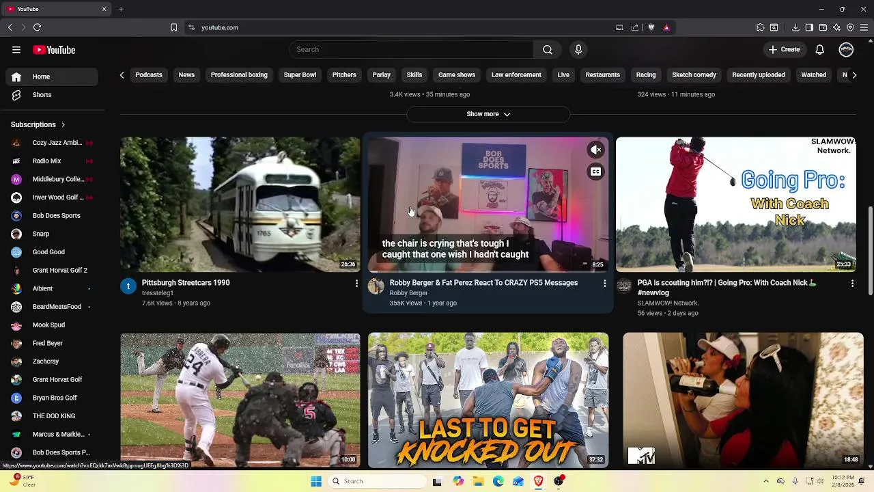This screenshot has height=492, width=874.
Task: Open the account avatar menu
Action: [x=846, y=49]
